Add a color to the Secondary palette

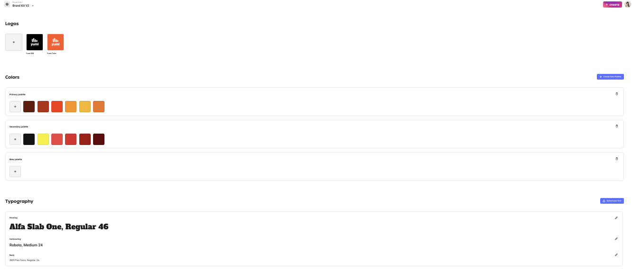click(15, 139)
